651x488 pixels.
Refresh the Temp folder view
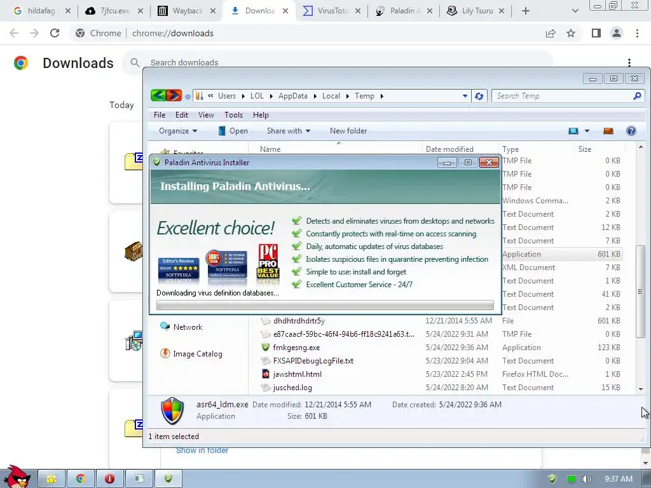tap(479, 97)
